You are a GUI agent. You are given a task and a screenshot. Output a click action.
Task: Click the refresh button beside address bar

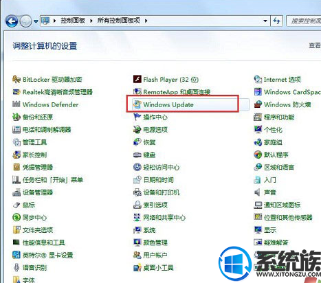click(276, 21)
